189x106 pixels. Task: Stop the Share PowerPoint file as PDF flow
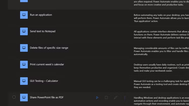click(106, 97)
